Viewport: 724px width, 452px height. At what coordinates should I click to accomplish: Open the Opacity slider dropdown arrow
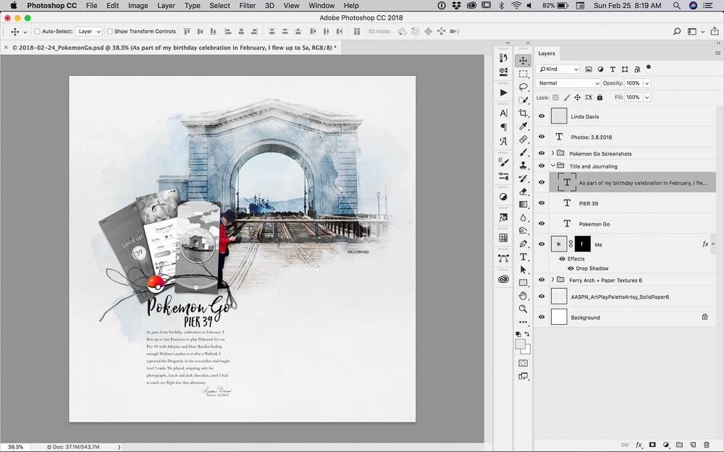point(647,83)
